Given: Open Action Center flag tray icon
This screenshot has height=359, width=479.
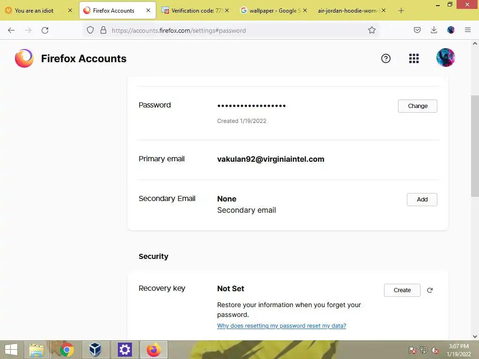Looking at the screenshot, I should [x=413, y=350].
